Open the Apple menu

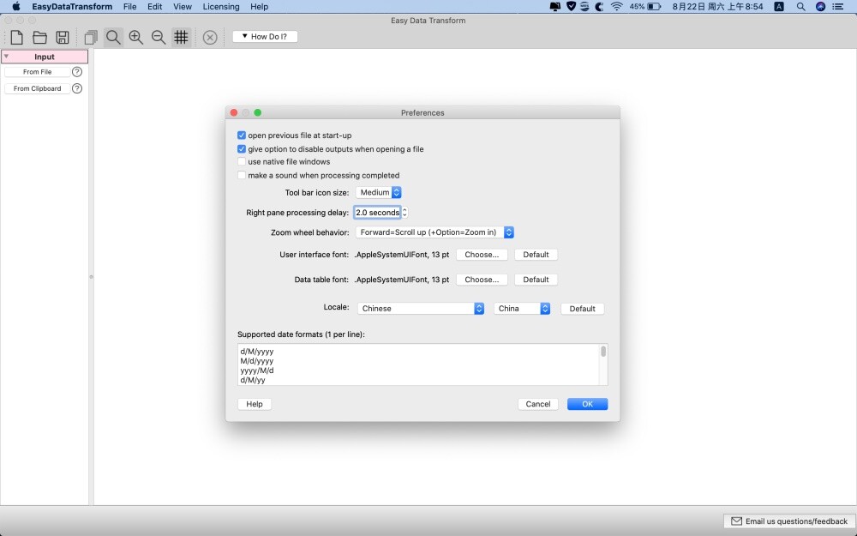[15, 7]
